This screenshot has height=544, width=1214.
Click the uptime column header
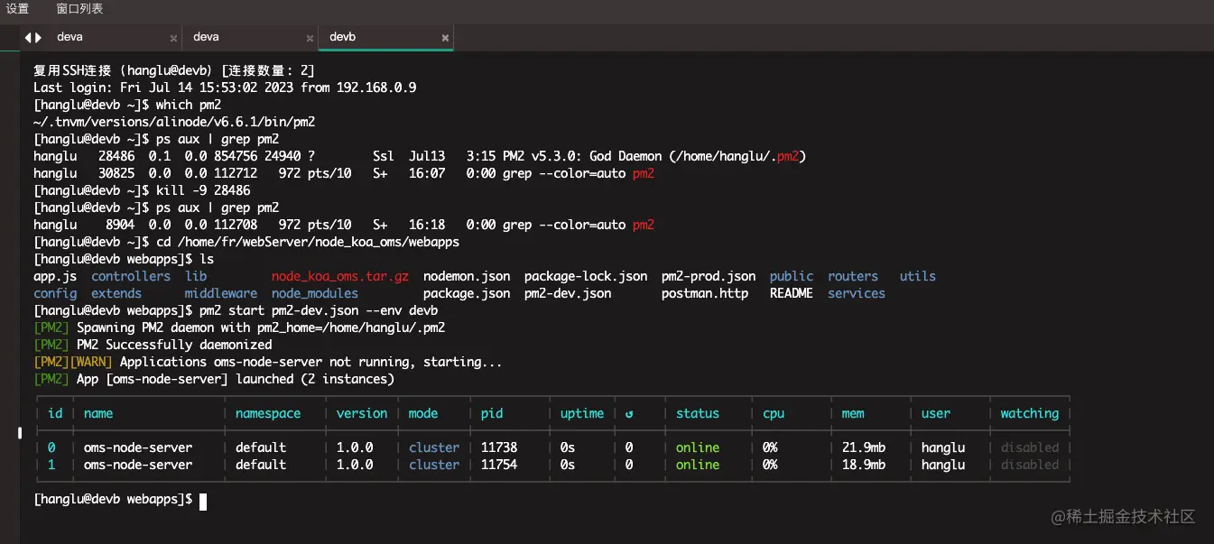pyautogui.click(x=582, y=413)
